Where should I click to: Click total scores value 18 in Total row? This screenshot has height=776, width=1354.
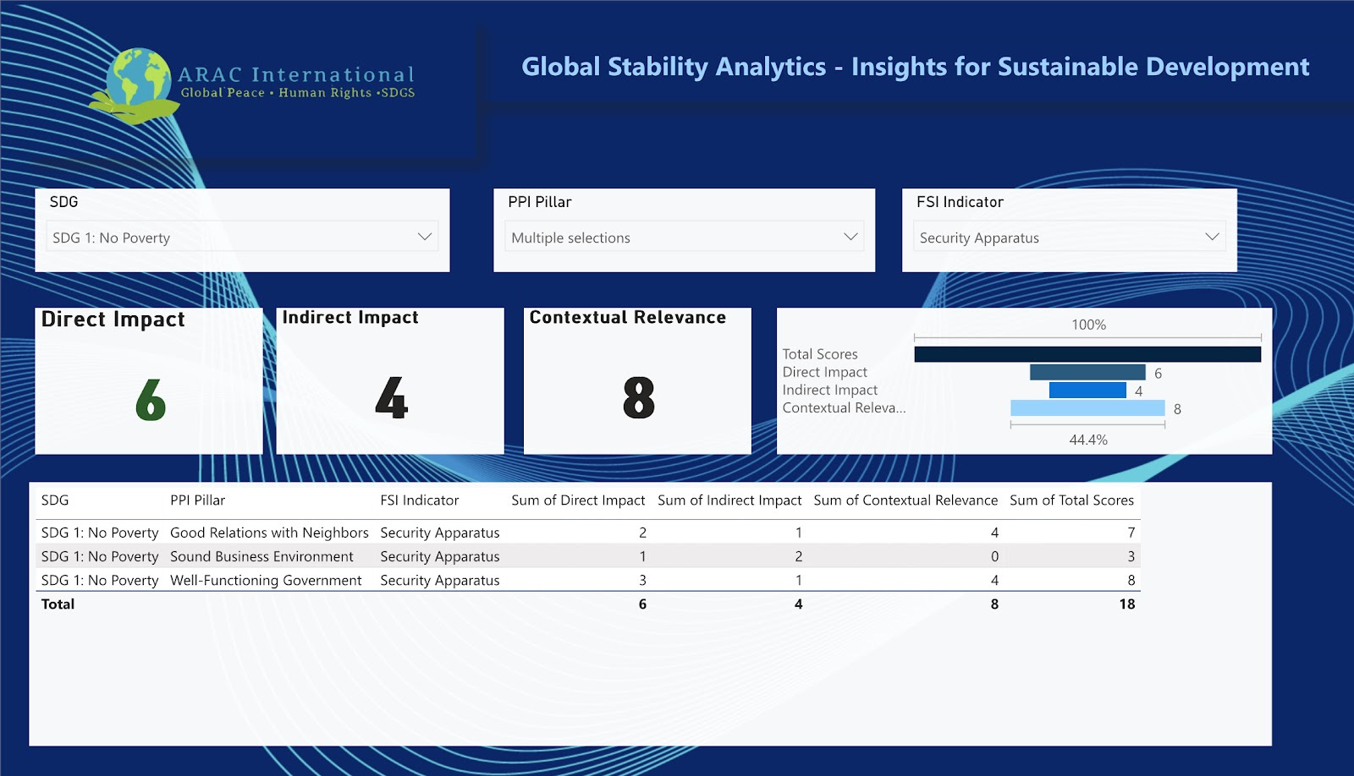[x=1126, y=604]
